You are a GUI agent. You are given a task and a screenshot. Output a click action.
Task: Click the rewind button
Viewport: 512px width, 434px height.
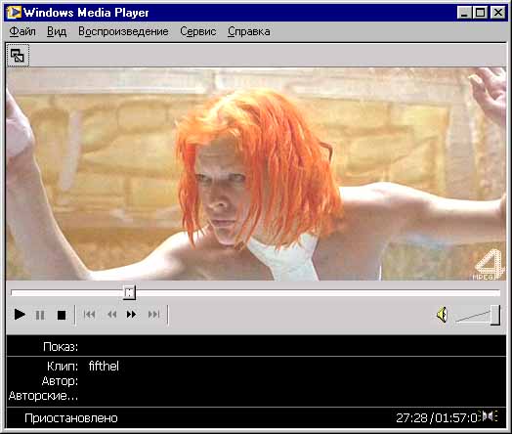tap(112, 315)
